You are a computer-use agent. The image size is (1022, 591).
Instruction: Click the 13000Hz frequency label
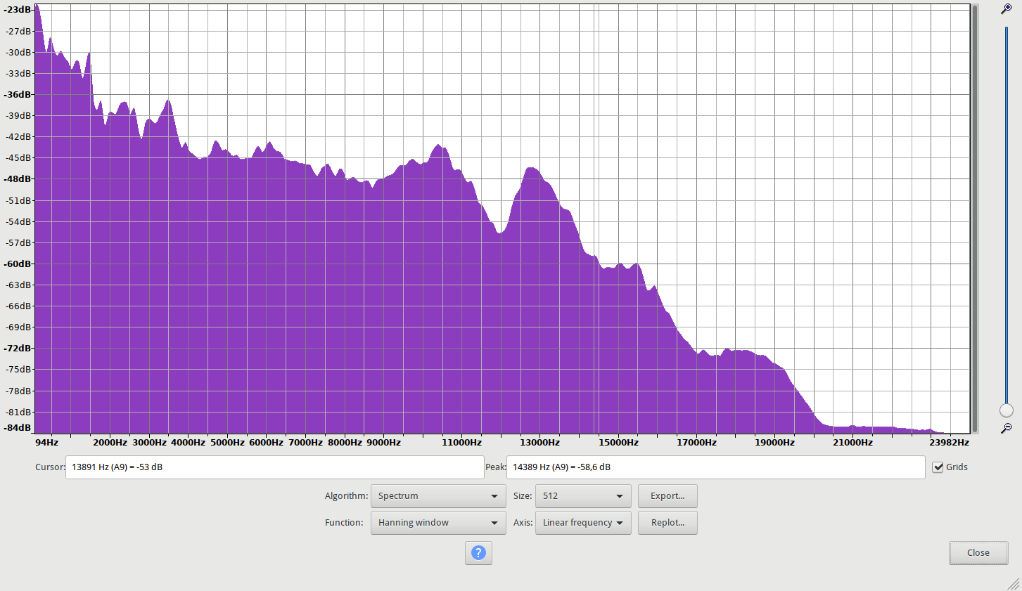540,443
